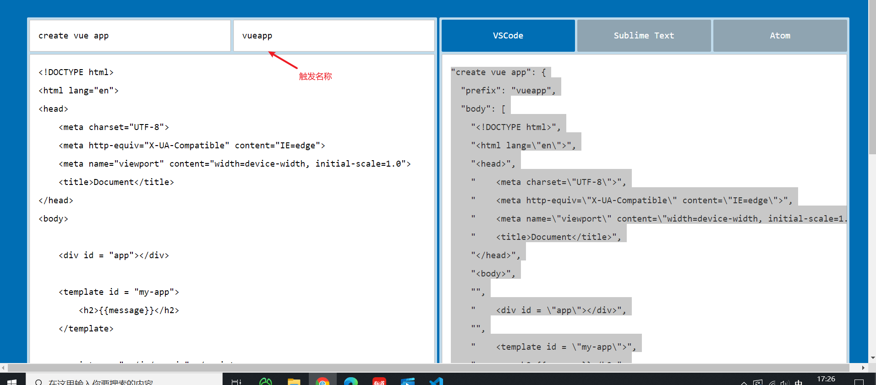Click the taskbar clock showing 17:26

point(826,380)
